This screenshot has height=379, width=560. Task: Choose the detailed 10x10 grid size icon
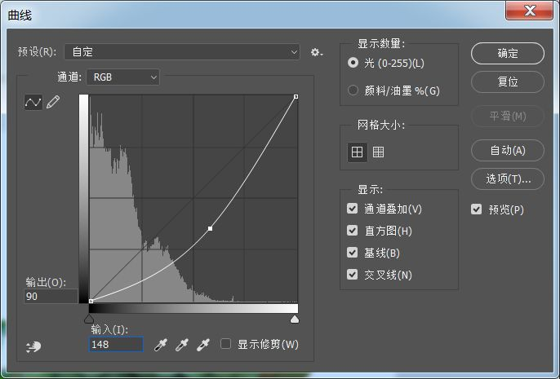pos(378,152)
